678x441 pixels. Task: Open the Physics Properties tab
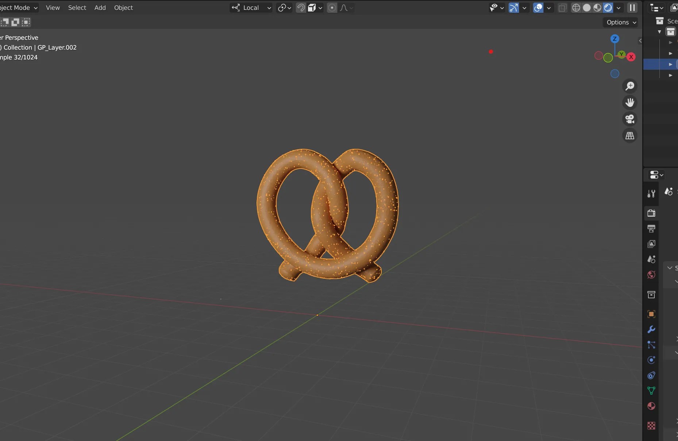[652, 360]
